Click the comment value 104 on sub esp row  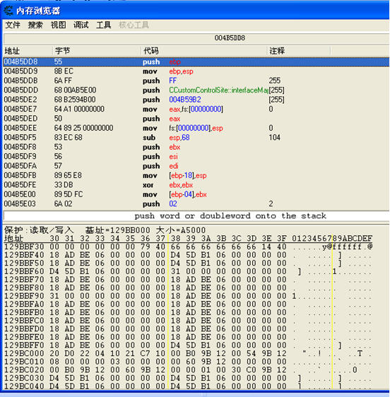(275, 138)
